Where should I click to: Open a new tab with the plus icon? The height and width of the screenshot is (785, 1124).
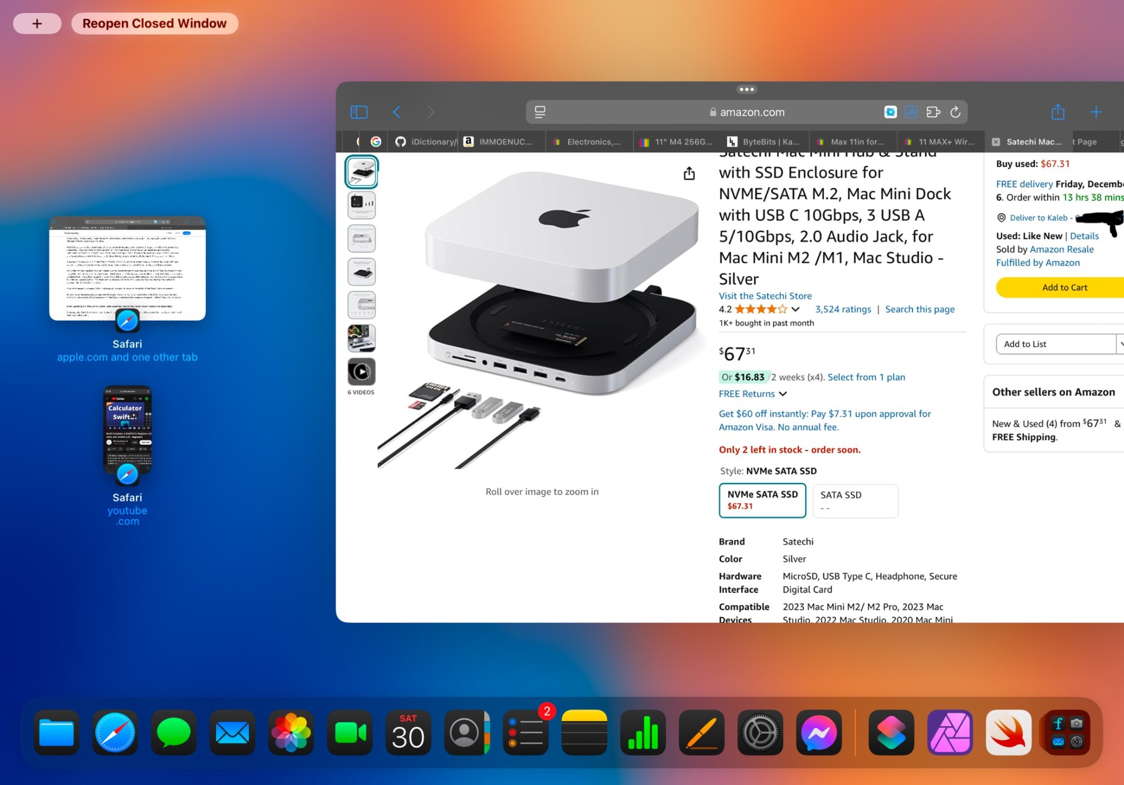coord(1096,112)
